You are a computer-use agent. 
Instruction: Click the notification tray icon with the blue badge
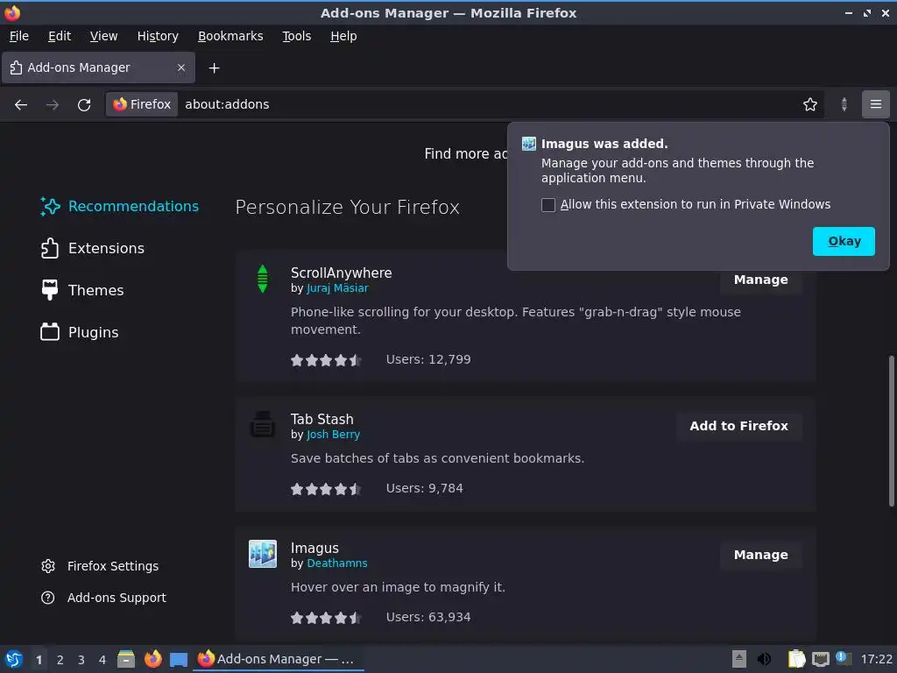click(x=844, y=658)
